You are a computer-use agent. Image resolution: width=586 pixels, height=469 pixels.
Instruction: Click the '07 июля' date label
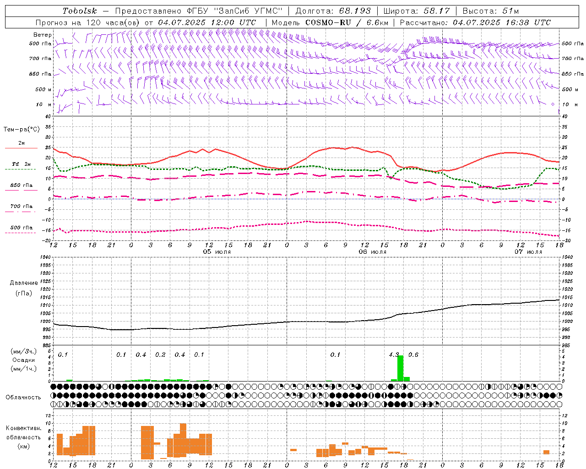coord(528,252)
